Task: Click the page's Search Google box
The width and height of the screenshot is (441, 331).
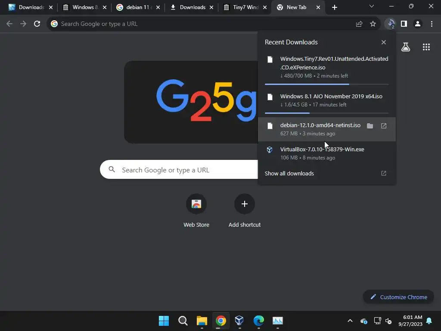Action: pos(179,170)
